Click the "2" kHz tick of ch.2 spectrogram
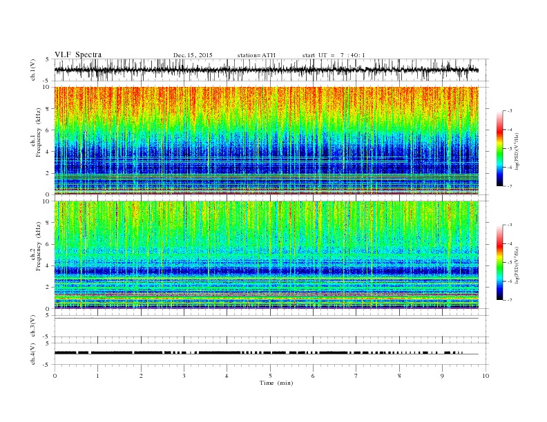 click(x=48, y=288)
